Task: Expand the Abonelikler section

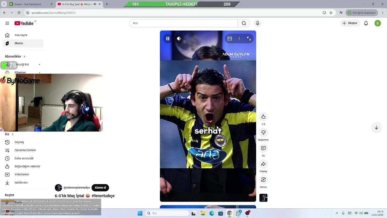Action: (x=15, y=57)
